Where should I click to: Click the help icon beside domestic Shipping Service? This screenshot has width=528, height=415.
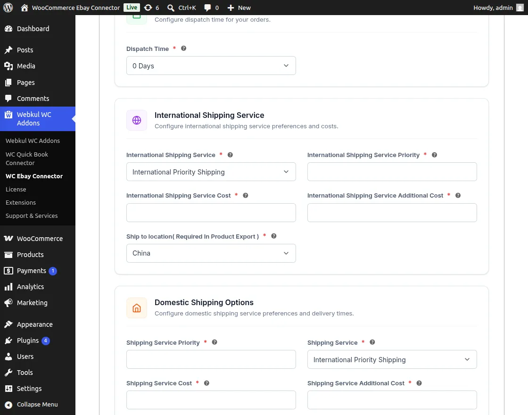372,342
